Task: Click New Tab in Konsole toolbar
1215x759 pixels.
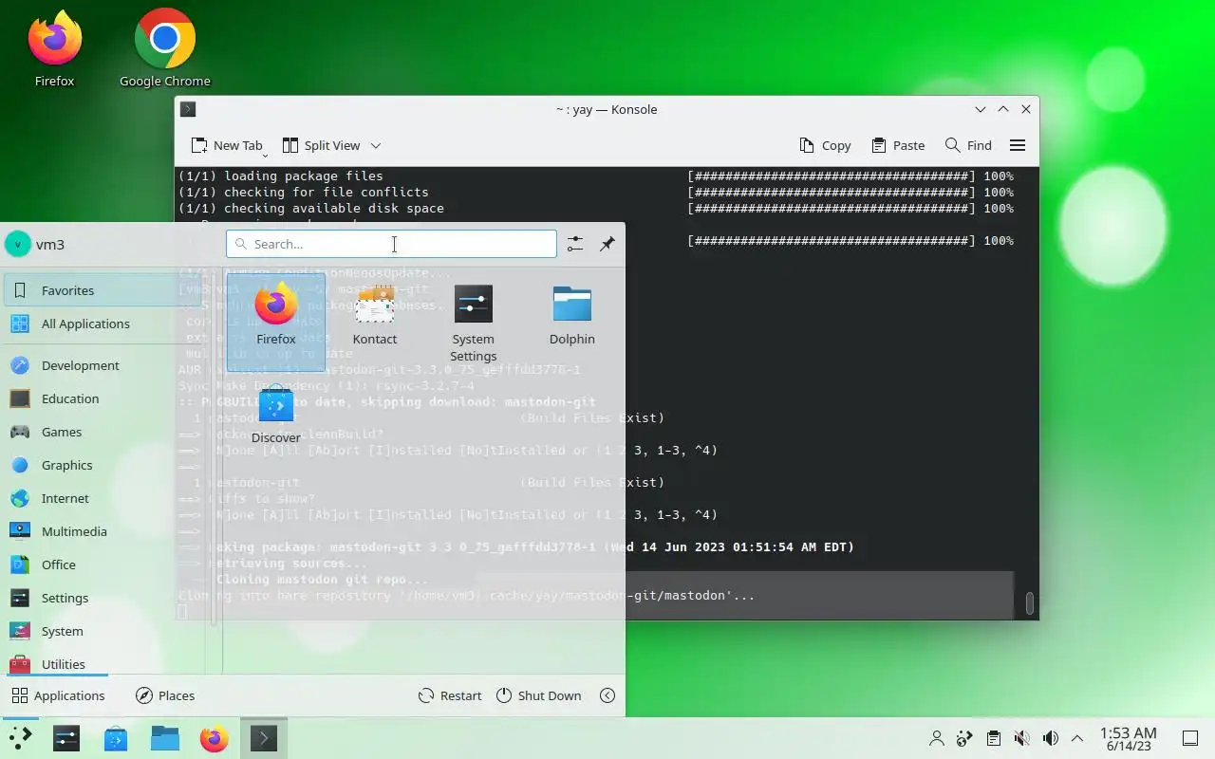Action: [x=226, y=145]
